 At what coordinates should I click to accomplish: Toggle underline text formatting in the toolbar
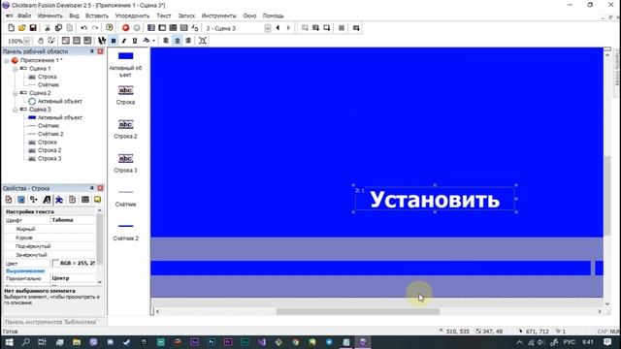click(135, 41)
